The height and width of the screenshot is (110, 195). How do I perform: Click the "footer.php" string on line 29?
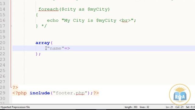(70, 93)
